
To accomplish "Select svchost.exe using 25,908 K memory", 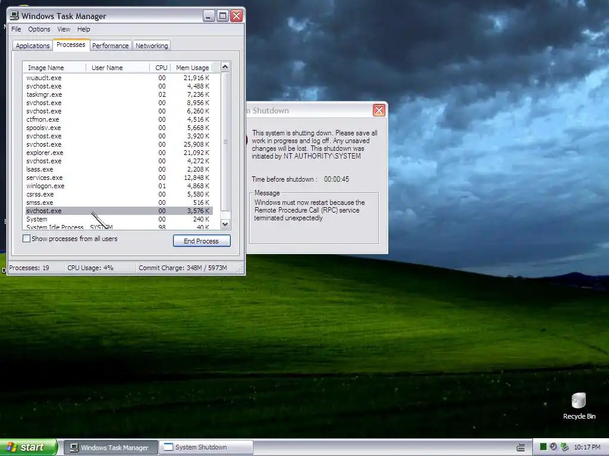I will coord(119,144).
